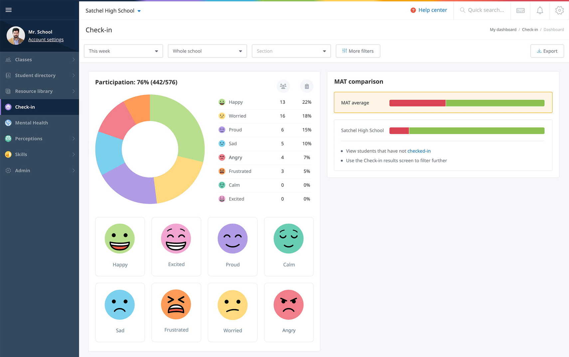
Task: Switch to students group view icon
Action: [283, 86]
